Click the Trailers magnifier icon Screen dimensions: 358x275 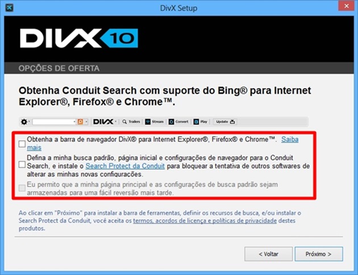pos(124,122)
